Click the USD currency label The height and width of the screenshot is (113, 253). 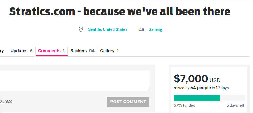215,80
